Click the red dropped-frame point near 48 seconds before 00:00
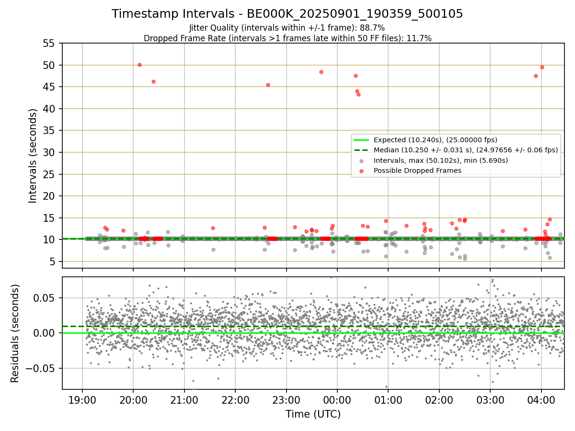This screenshot has width=575, height=431. coord(321,72)
